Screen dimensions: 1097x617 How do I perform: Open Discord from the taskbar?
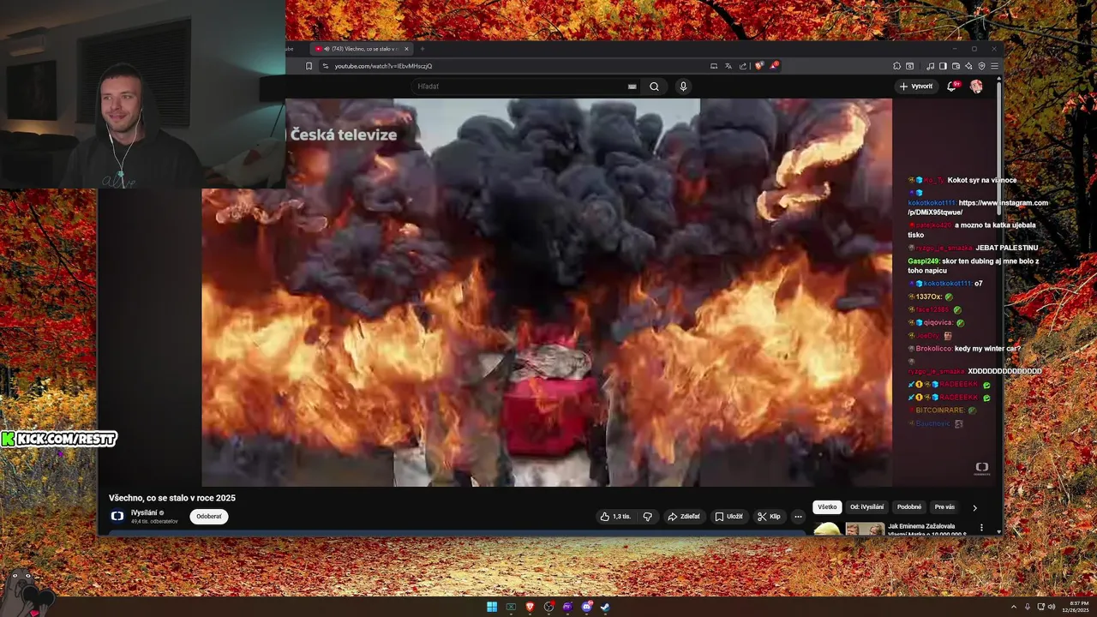(x=587, y=607)
